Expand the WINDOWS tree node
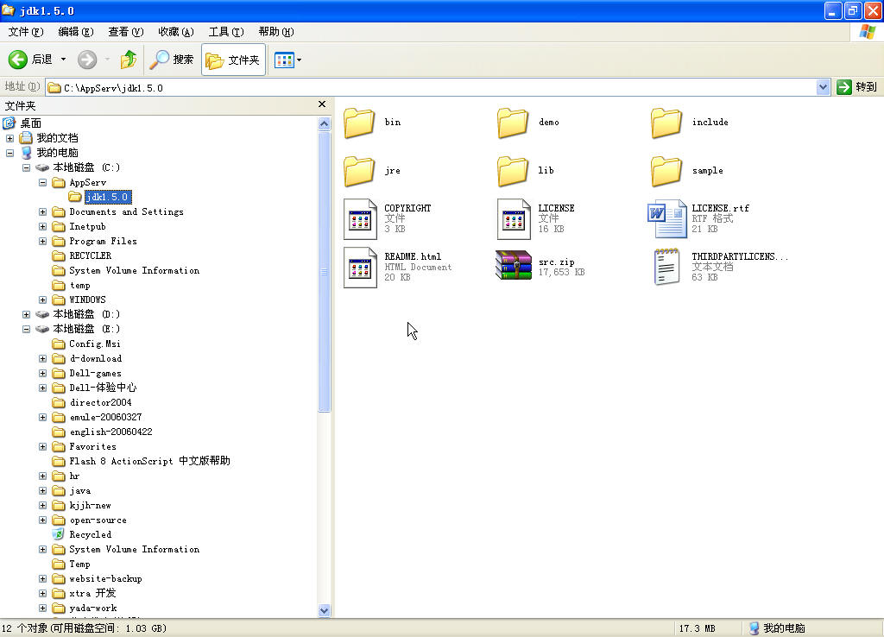 (42, 300)
